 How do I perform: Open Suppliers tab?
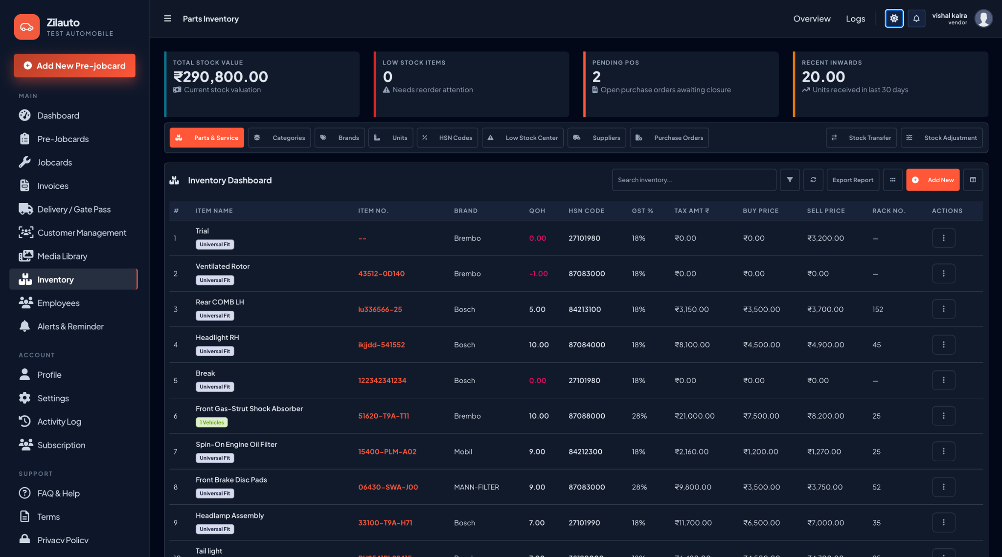(x=597, y=138)
